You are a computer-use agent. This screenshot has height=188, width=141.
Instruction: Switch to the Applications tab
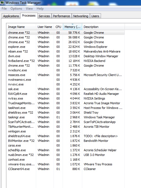click(11, 16)
